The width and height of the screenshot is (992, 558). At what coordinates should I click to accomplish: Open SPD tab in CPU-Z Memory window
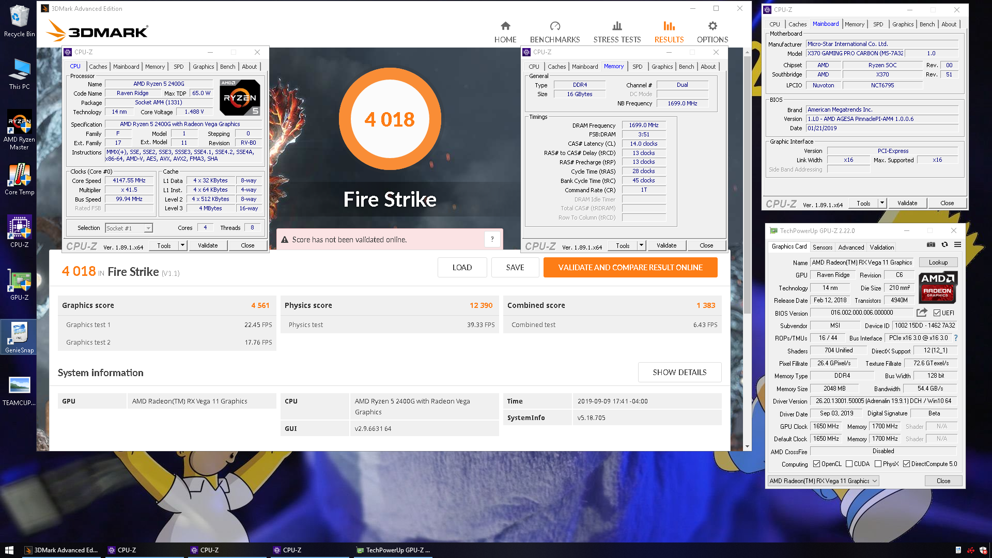638,67
